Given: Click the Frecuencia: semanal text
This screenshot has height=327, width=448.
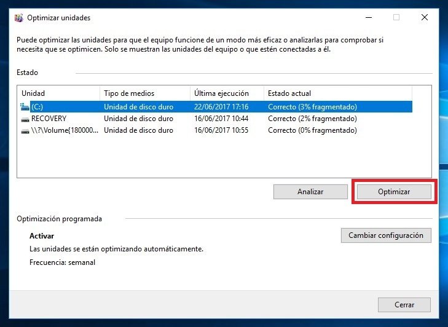Looking at the screenshot, I should pos(62,262).
